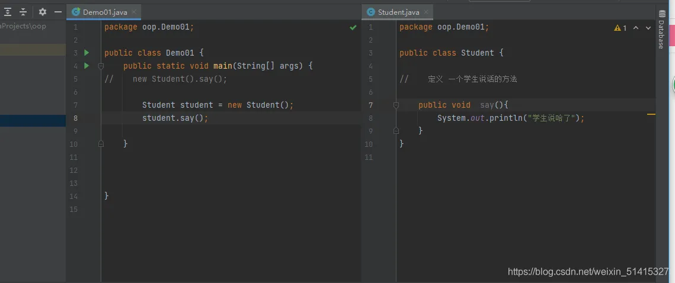Open project panel settings gear
Image resolution: width=675 pixels, height=283 pixels.
(42, 12)
